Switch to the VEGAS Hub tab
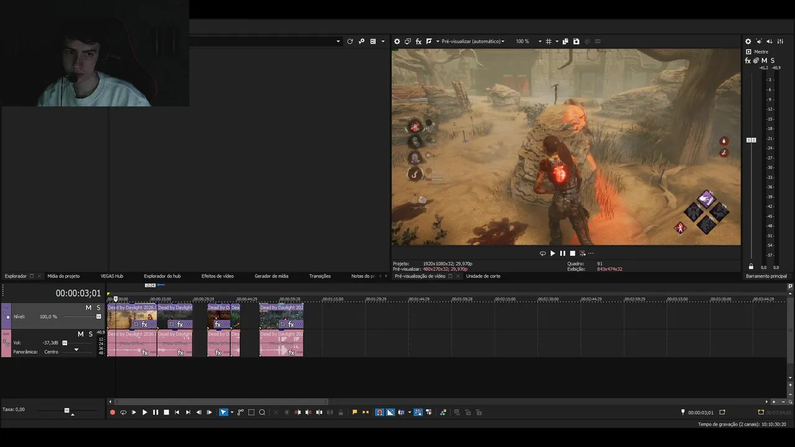 (112, 276)
